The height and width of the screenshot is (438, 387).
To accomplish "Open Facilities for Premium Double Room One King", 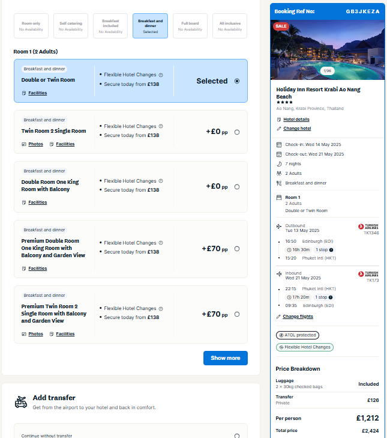I will point(38,269).
